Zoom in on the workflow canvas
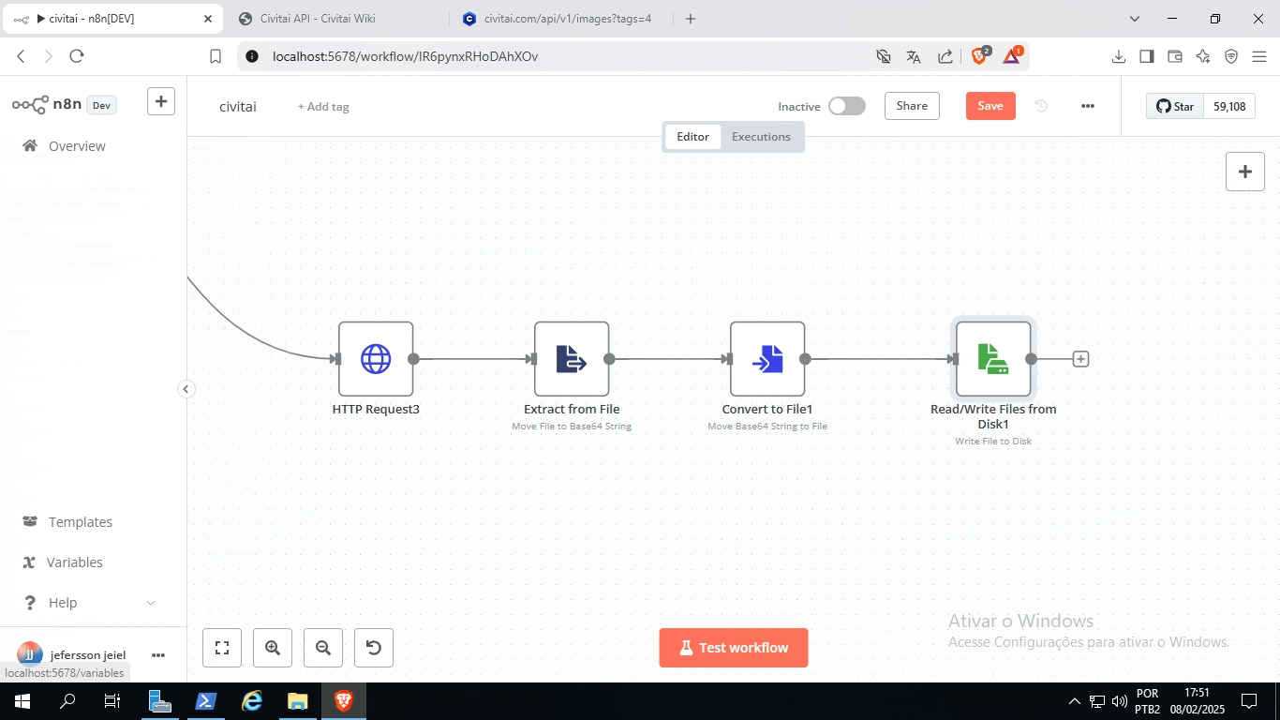Viewport: 1280px width, 720px height. [273, 648]
